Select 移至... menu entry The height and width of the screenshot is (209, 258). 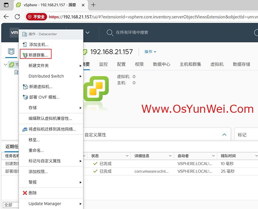(34, 140)
